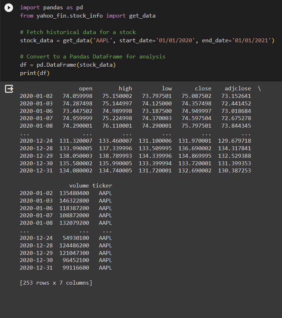282x318 pixels.
Task: Click adjclose value 129.679718
Action: click(234, 141)
